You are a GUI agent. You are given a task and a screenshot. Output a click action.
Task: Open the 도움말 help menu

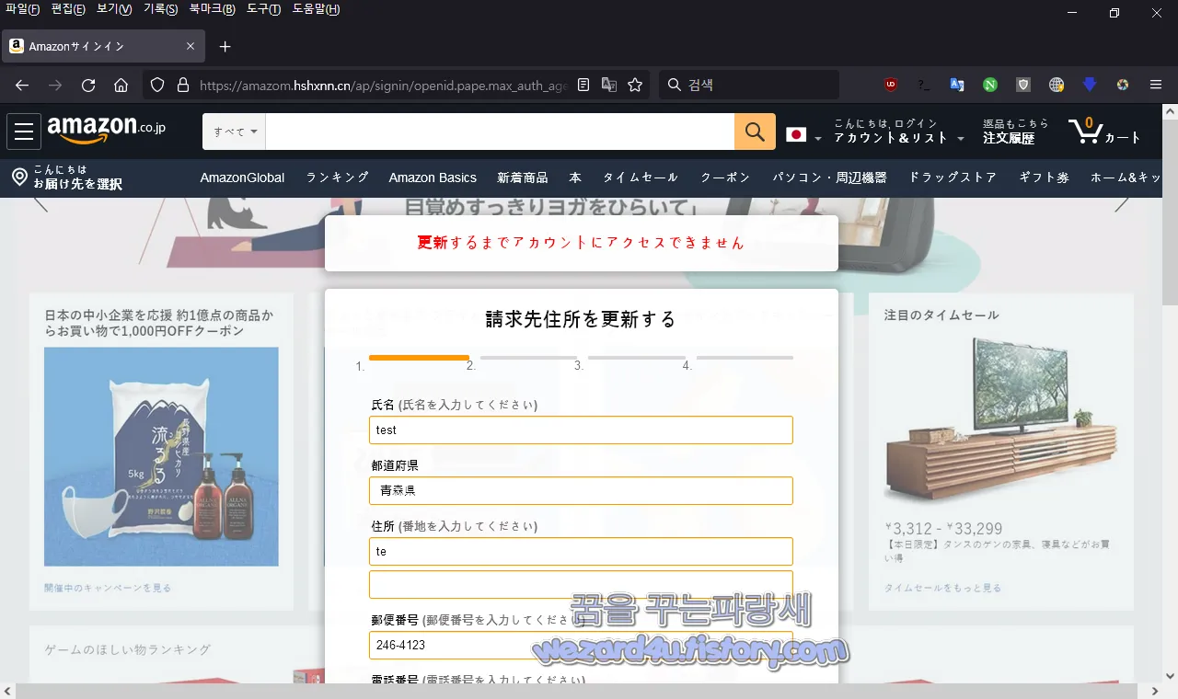click(x=316, y=9)
